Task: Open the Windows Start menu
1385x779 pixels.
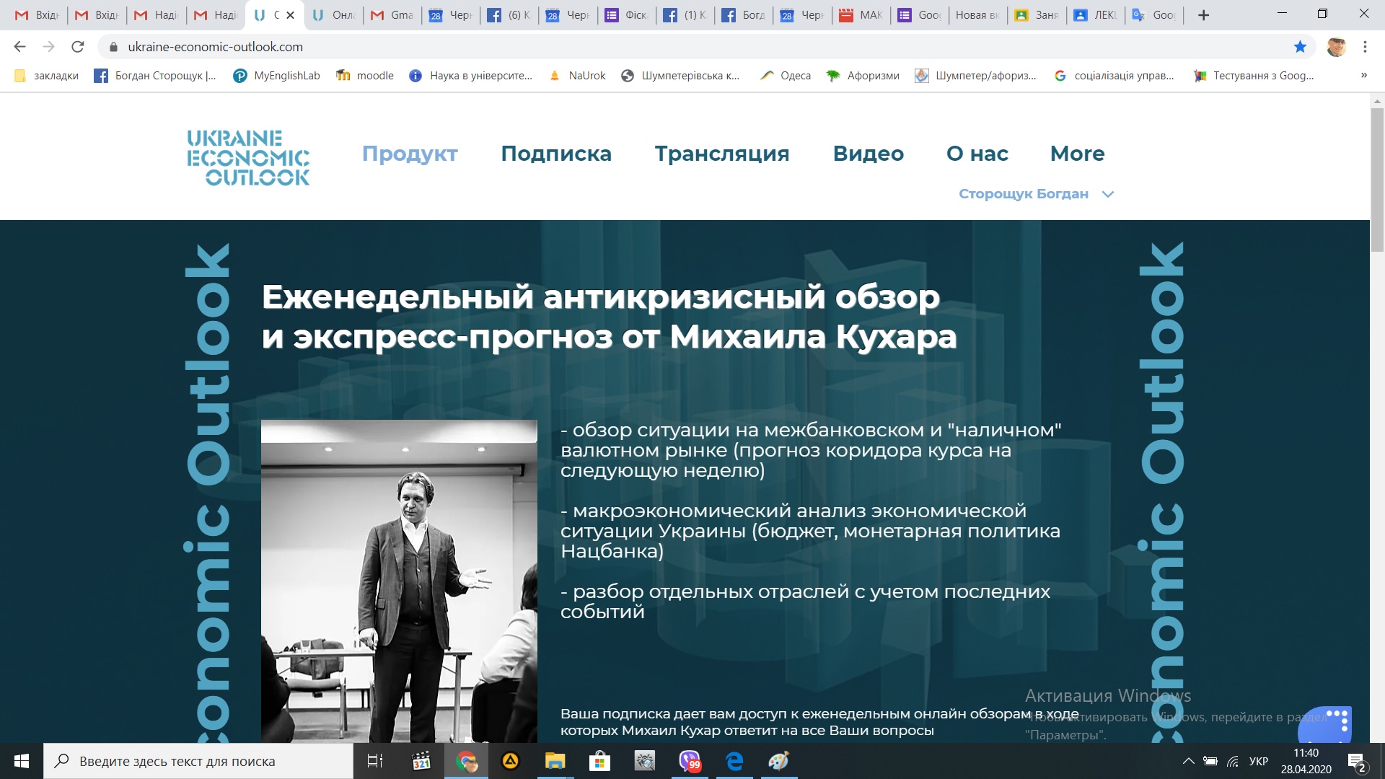Action: pos(22,761)
